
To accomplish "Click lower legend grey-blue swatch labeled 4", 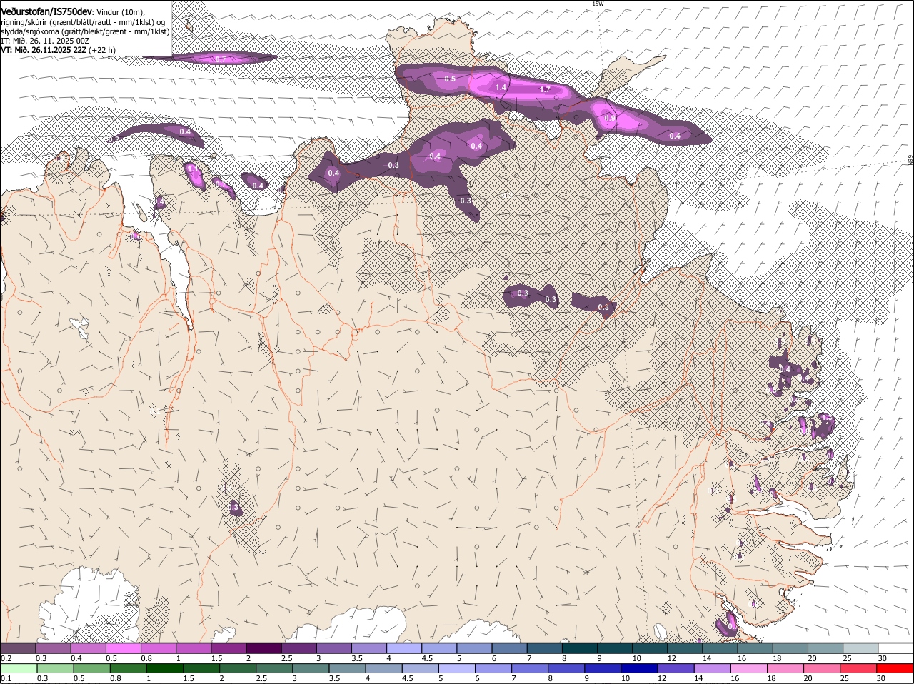I will 383,668.
